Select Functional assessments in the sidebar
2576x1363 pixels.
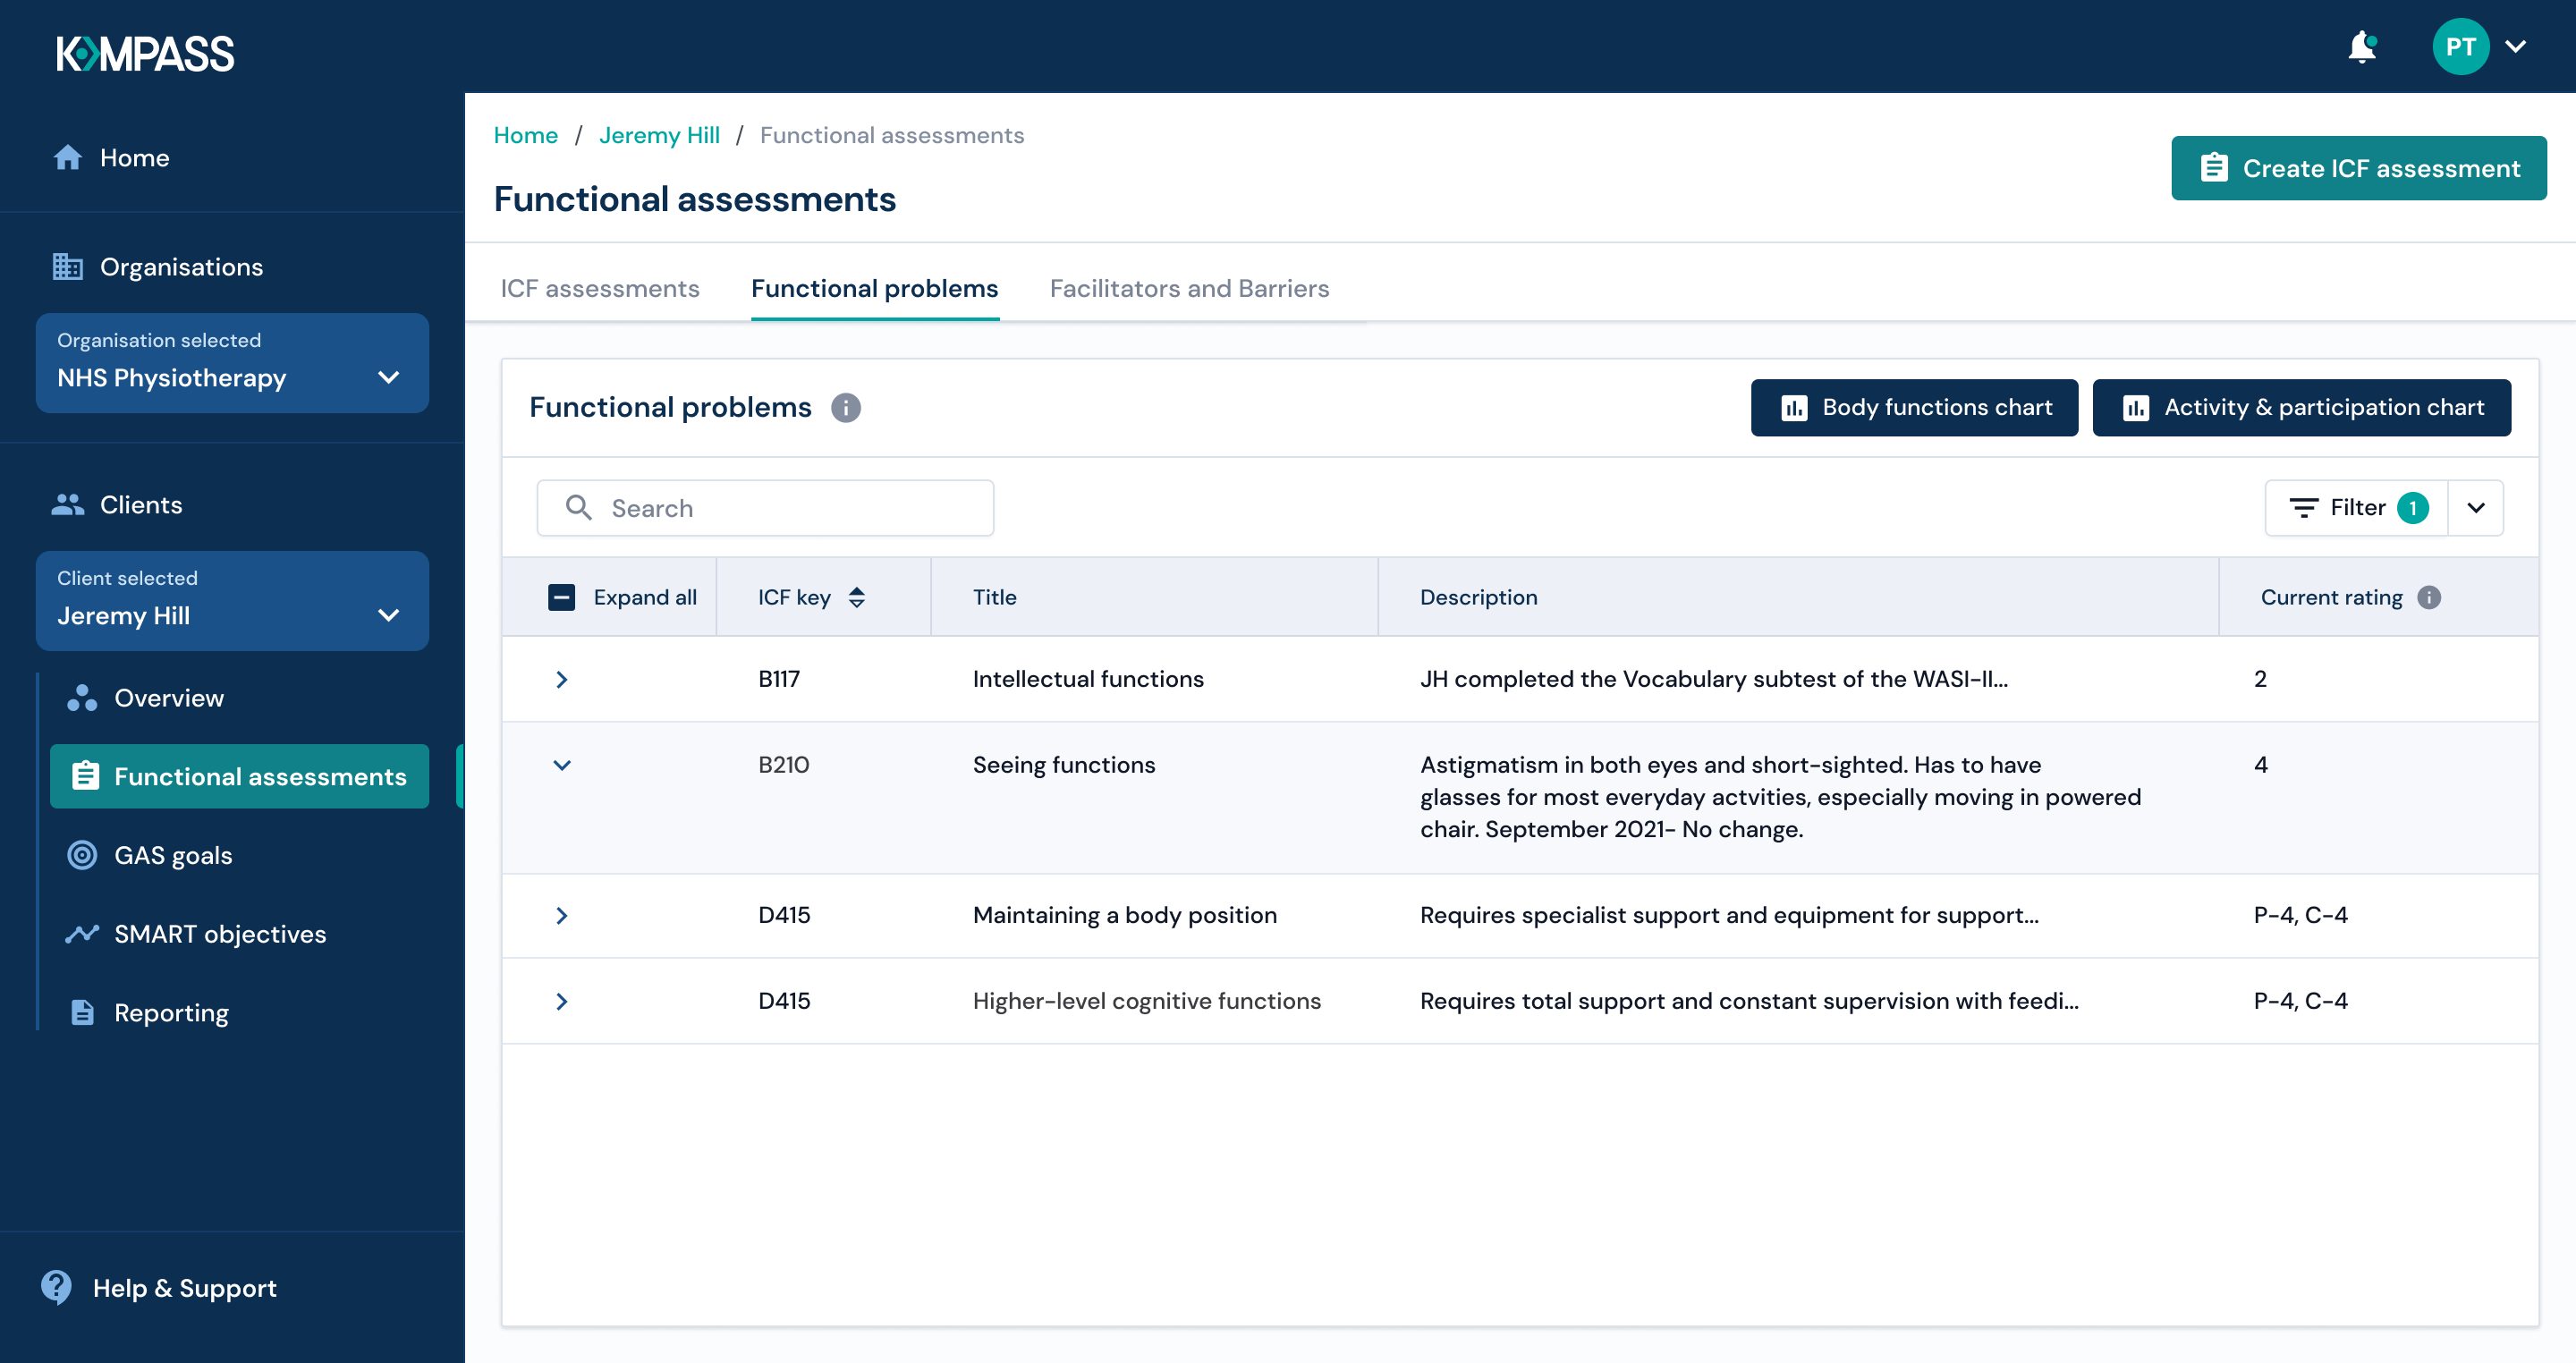[x=239, y=776]
